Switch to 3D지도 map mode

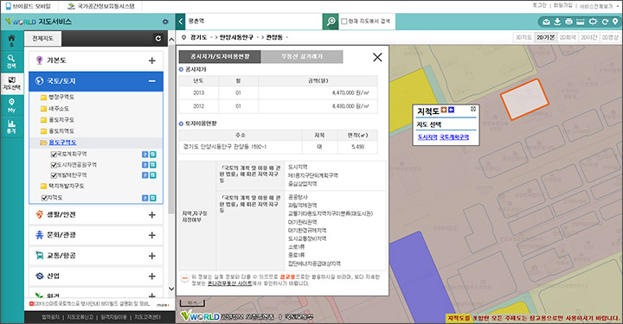point(523,37)
